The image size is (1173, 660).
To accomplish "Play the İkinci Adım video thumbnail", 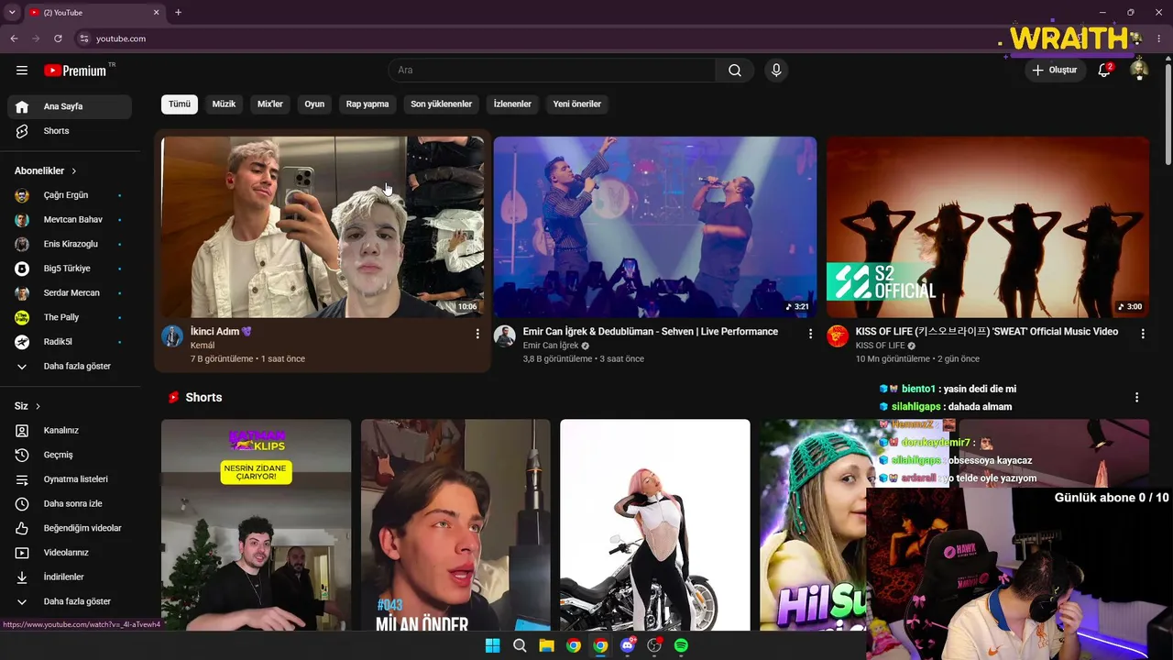I will coord(323,226).
